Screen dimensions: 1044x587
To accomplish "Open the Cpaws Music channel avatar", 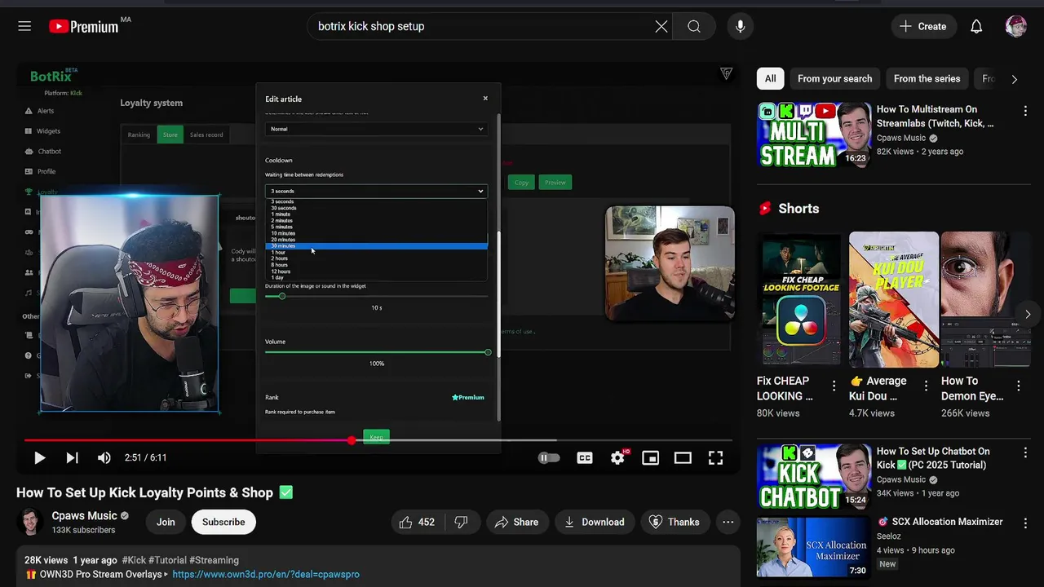I will click(x=31, y=522).
